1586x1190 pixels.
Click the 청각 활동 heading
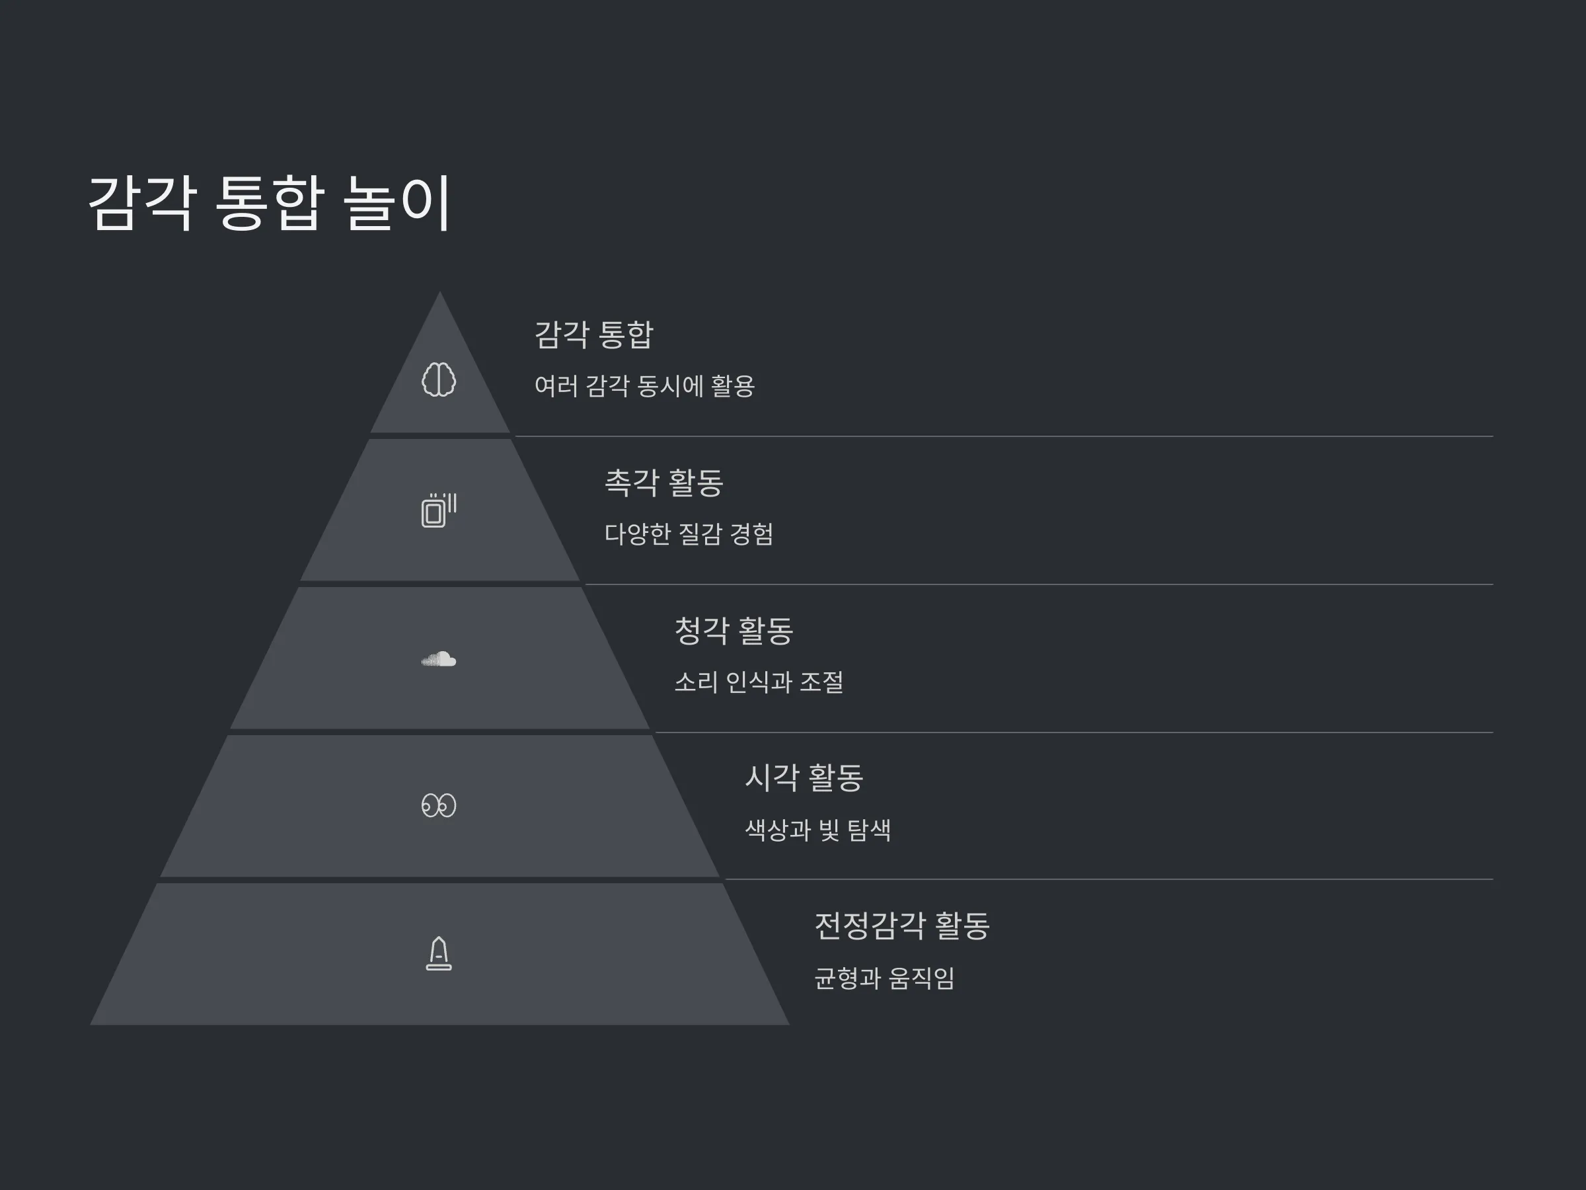pos(734,631)
